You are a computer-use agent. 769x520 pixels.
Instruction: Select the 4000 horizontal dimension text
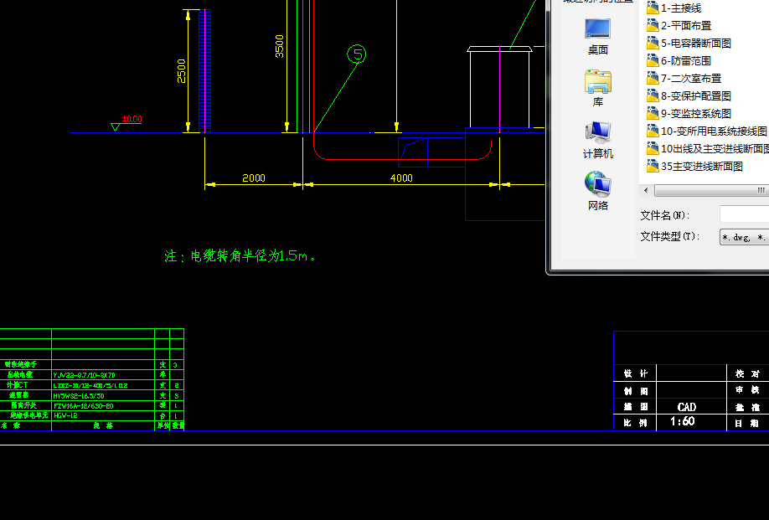tap(401, 178)
